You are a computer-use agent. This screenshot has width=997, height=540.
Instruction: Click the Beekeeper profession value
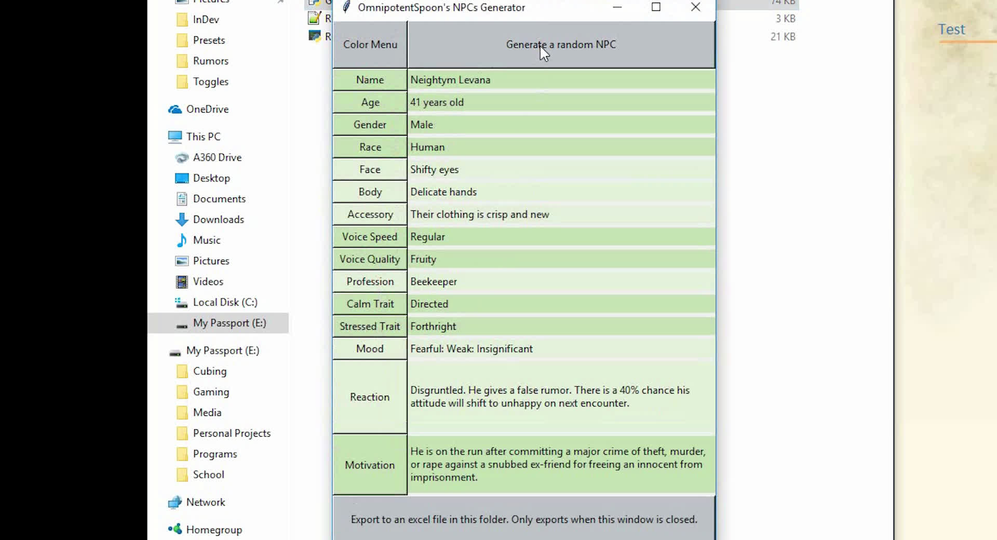point(561,281)
